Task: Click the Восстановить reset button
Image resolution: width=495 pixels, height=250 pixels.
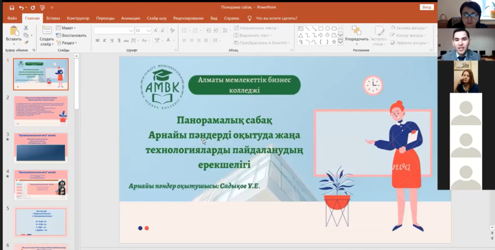Action: (72, 35)
